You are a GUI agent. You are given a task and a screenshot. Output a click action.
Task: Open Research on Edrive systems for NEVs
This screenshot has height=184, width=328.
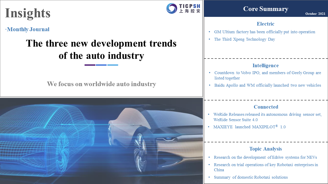(x=265, y=157)
